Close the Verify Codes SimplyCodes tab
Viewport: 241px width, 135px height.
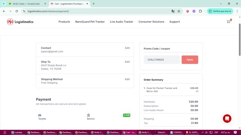point(45,4)
